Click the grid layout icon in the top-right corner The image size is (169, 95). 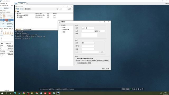pyautogui.click(x=166, y=3)
